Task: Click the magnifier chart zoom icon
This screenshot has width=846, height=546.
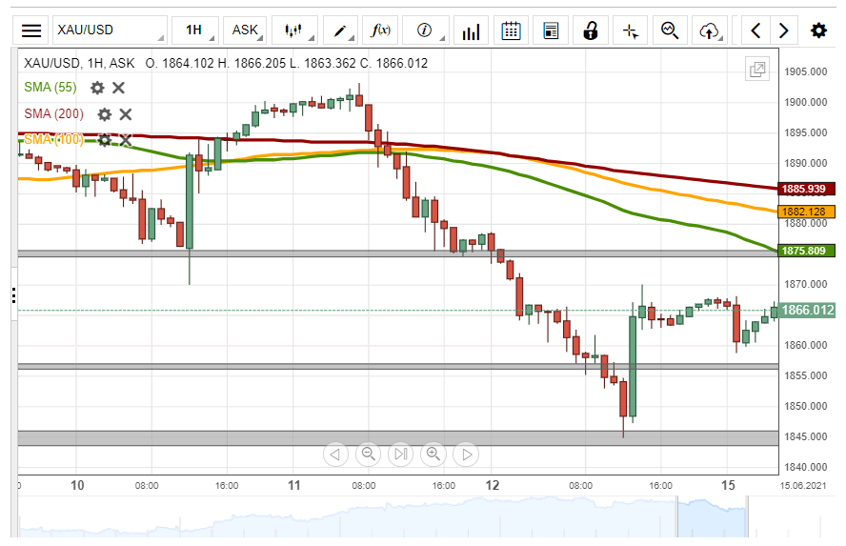Action: click(x=670, y=30)
